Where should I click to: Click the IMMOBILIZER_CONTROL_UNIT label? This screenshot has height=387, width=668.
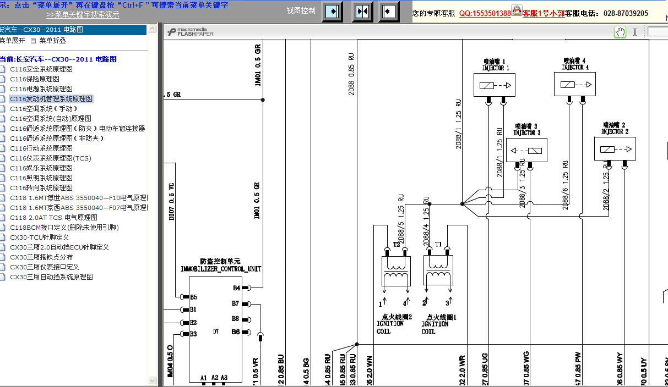[x=221, y=269]
